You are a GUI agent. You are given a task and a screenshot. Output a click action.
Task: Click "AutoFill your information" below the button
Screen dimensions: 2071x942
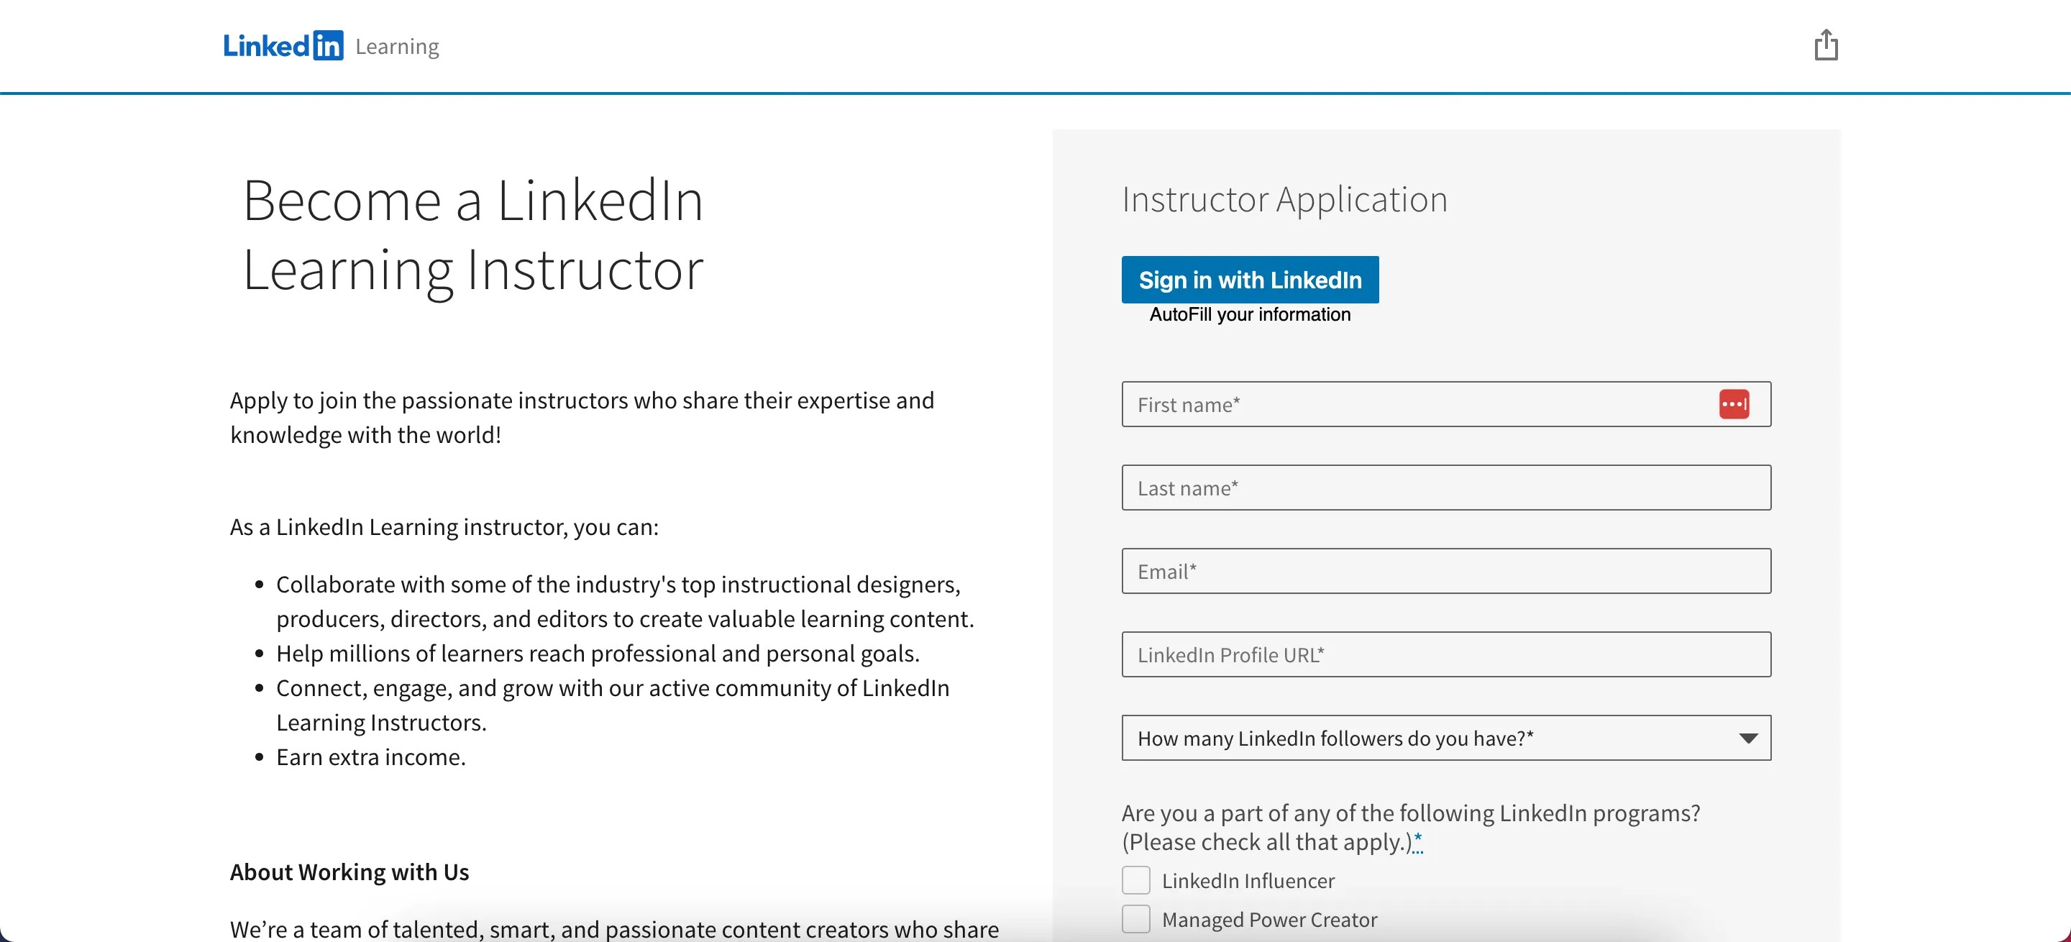1249,314
